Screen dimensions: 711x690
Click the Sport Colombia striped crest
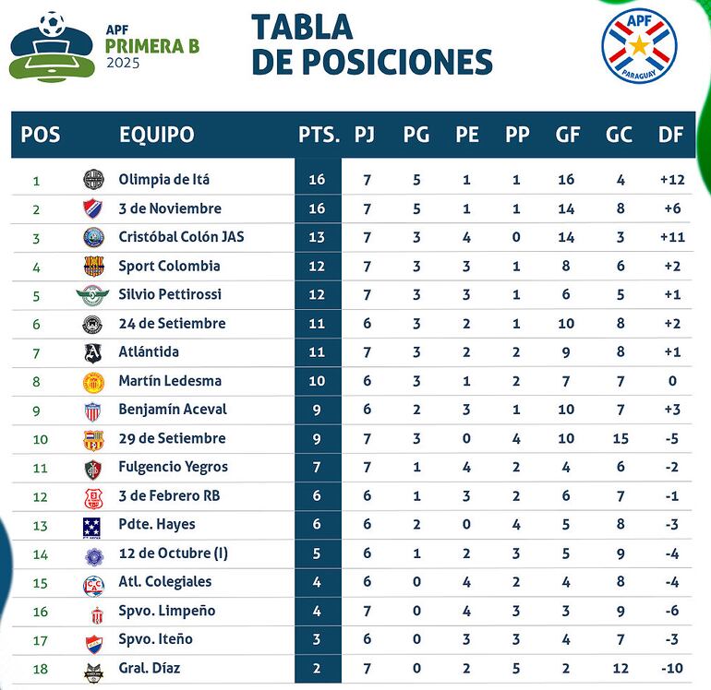(93, 266)
